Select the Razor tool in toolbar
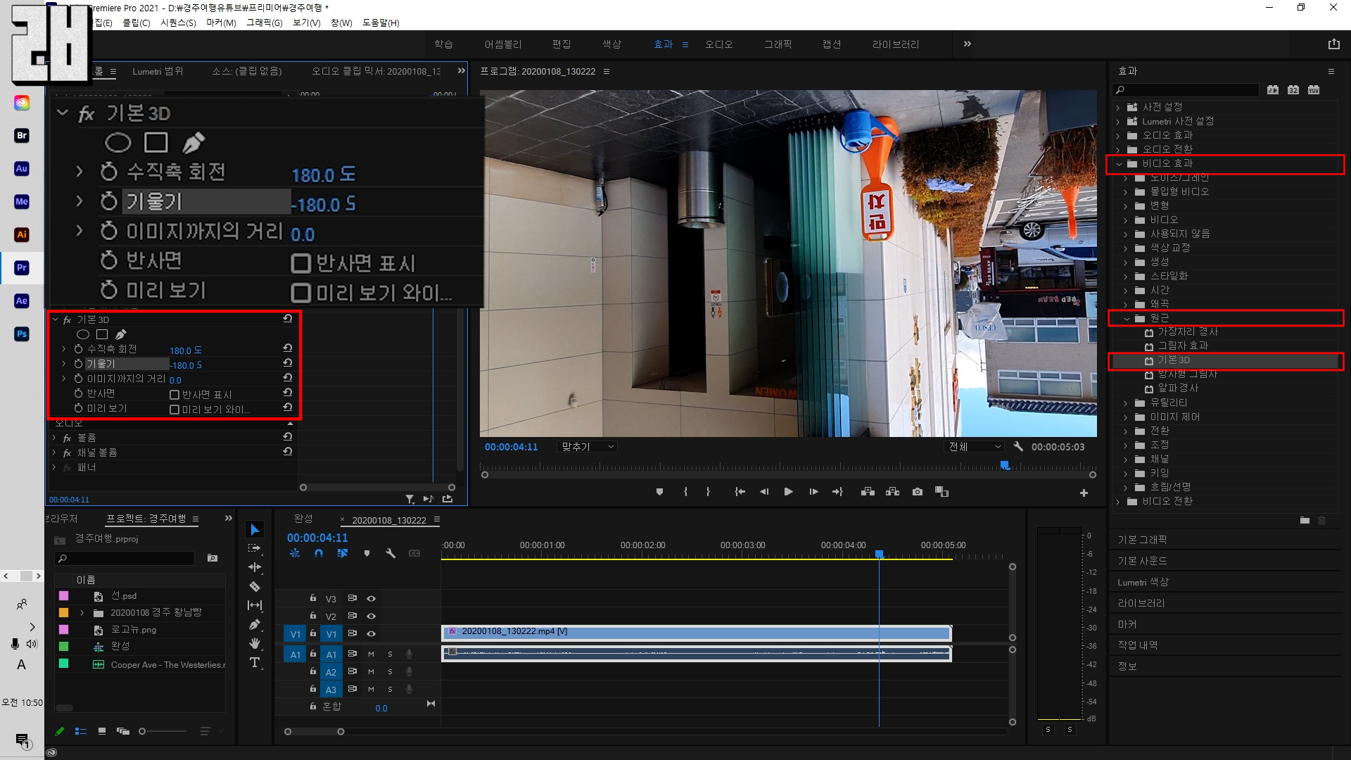The image size is (1351, 760). (255, 586)
